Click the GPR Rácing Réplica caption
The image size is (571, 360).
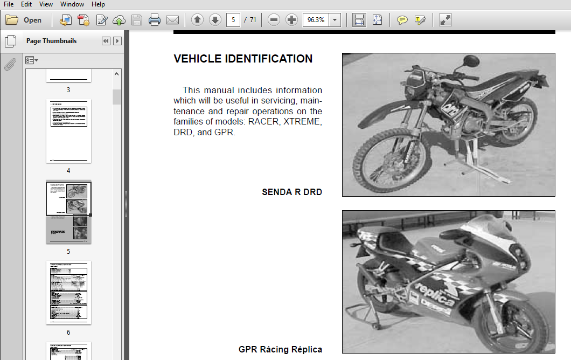(280, 349)
